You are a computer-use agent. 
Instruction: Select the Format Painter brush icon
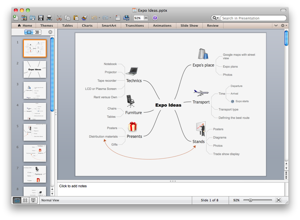click(x=84, y=18)
